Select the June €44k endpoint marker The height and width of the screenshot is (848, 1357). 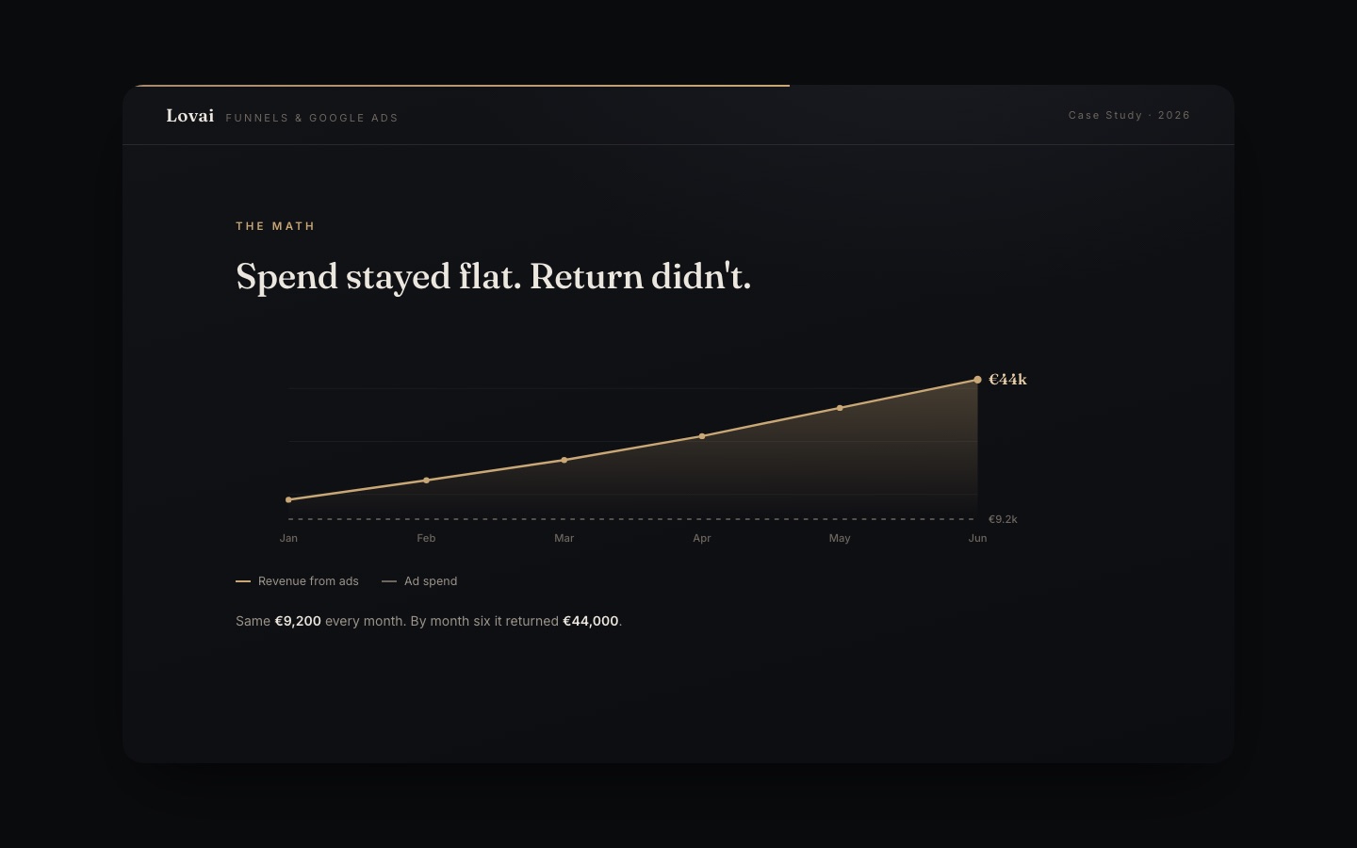pos(977,380)
